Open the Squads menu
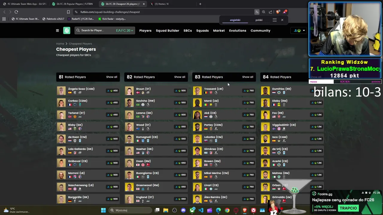This screenshot has height=215, width=383. pos(203,30)
